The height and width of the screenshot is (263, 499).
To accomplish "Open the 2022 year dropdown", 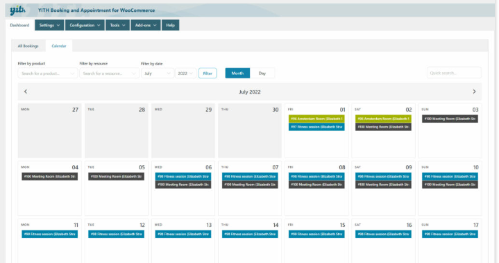I will click(x=185, y=74).
